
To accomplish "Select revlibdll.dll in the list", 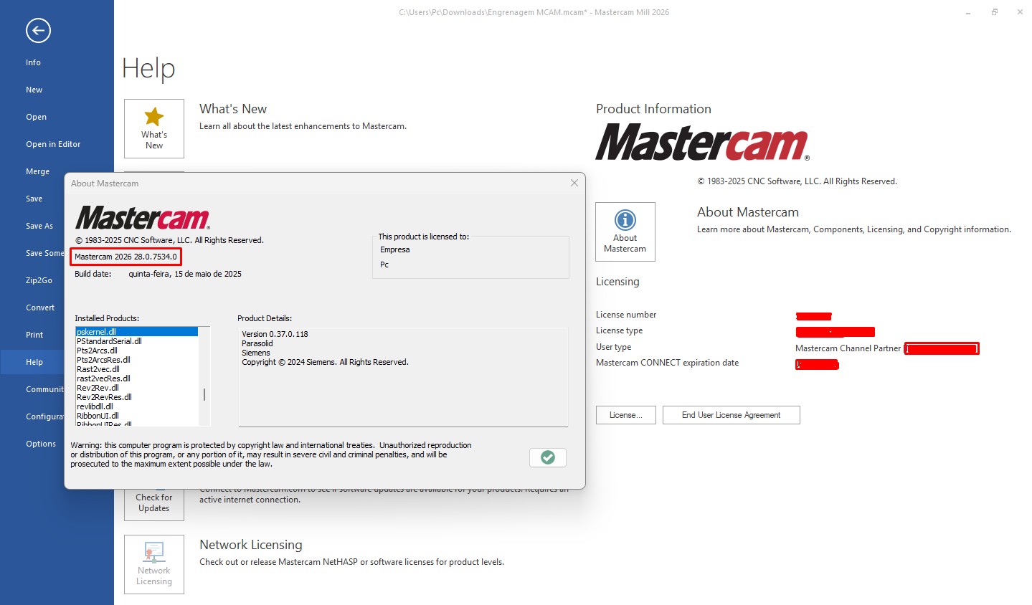I will pos(136,406).
